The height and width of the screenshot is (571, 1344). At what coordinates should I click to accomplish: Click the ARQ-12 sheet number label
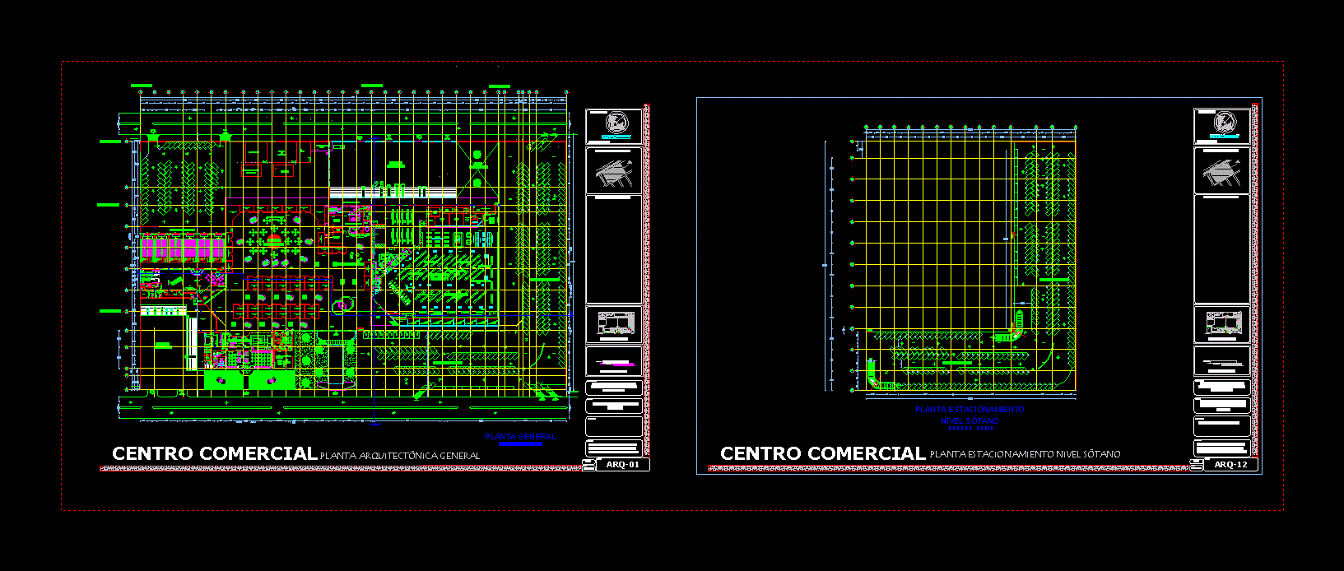(x=1230, y=465)
